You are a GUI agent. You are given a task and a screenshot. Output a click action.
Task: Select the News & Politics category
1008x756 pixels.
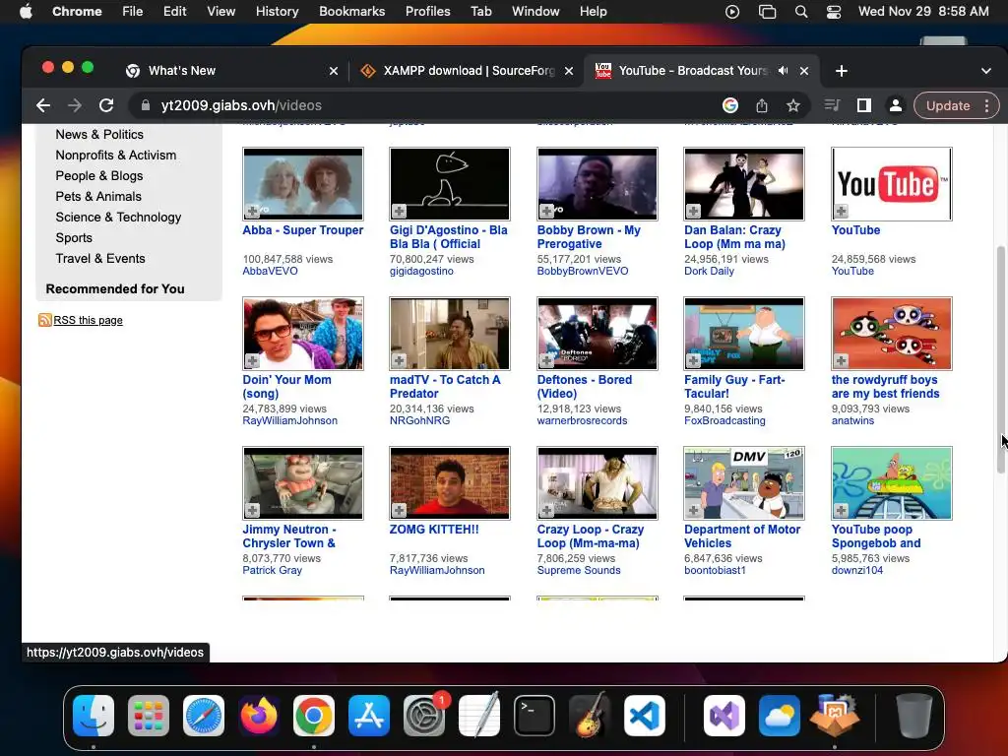tap(99, 134)
